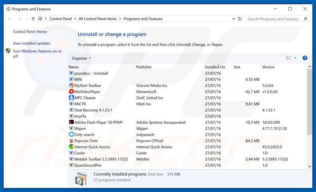This screenshot has width=316, height=192.
Task: Navigate to All Control Panel Items breadcrumb
Action: pyautogui.click(x=98, y=19)
